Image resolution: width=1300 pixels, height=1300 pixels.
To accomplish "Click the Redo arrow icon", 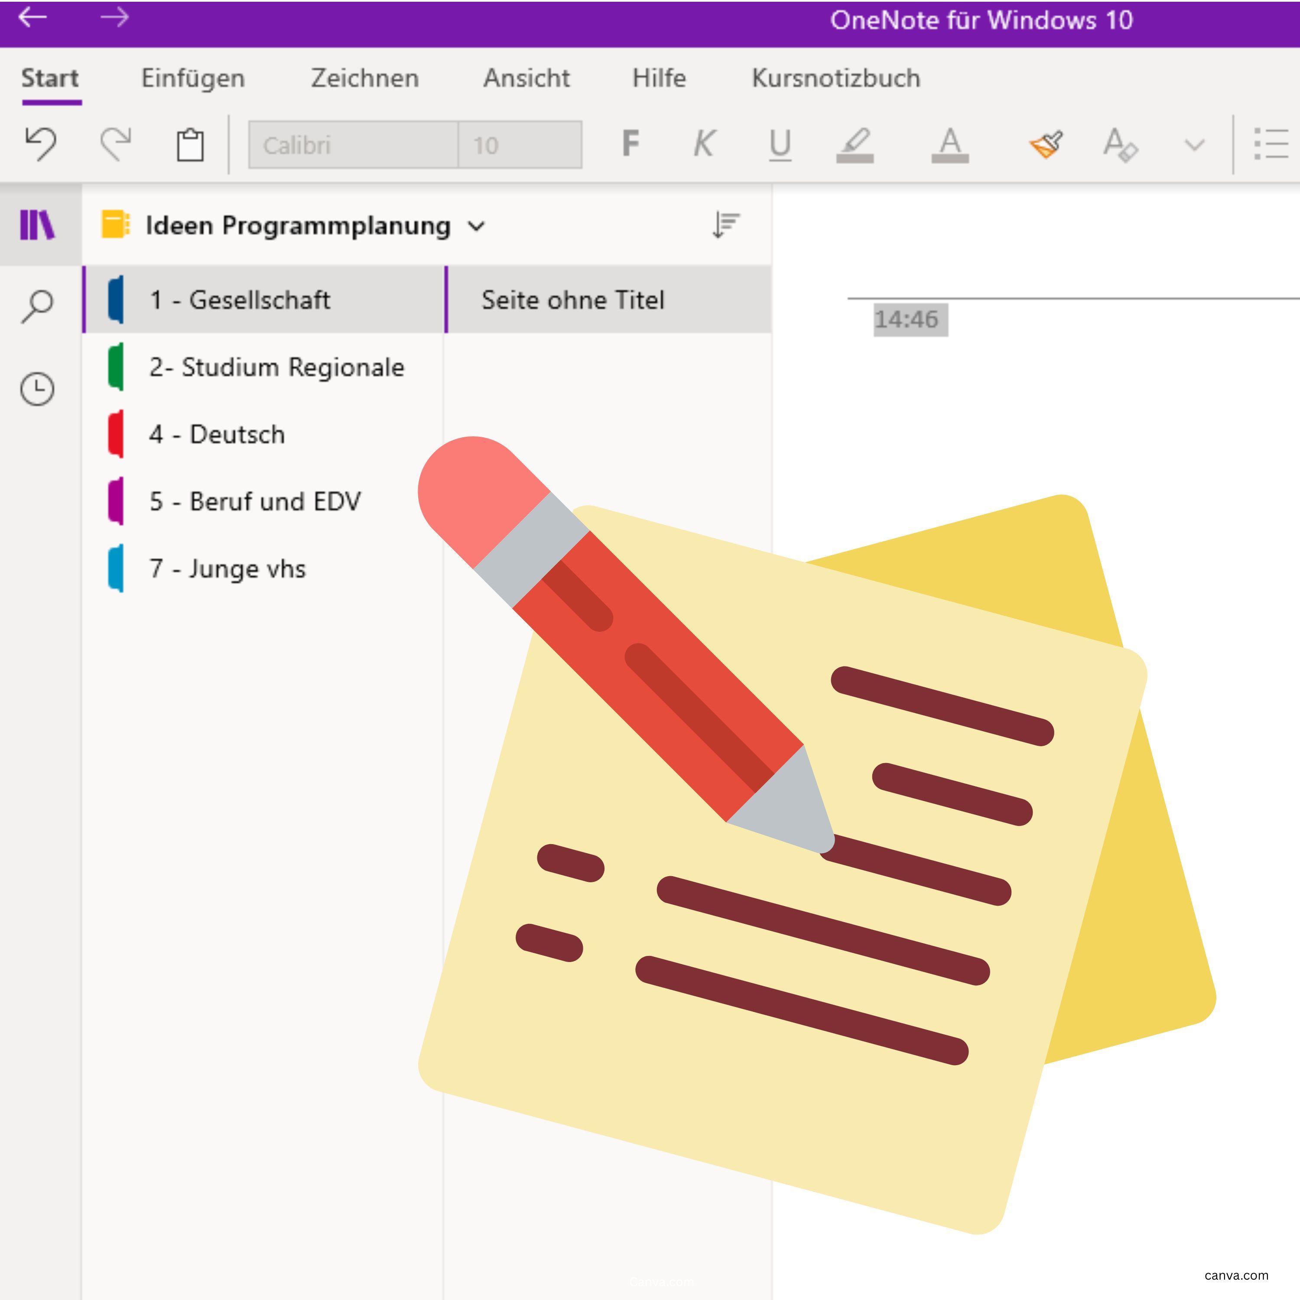I will coord(116,143).
